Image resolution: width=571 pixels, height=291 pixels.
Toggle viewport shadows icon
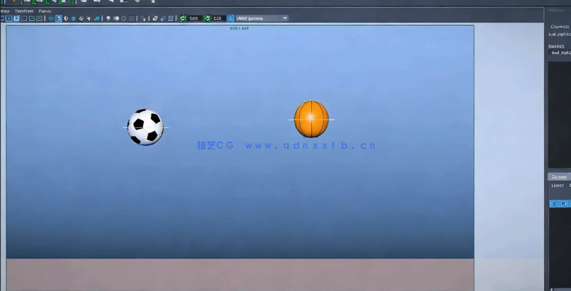pos(96,18)
